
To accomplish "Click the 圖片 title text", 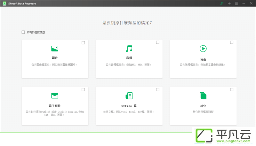I will coord(55,58).
